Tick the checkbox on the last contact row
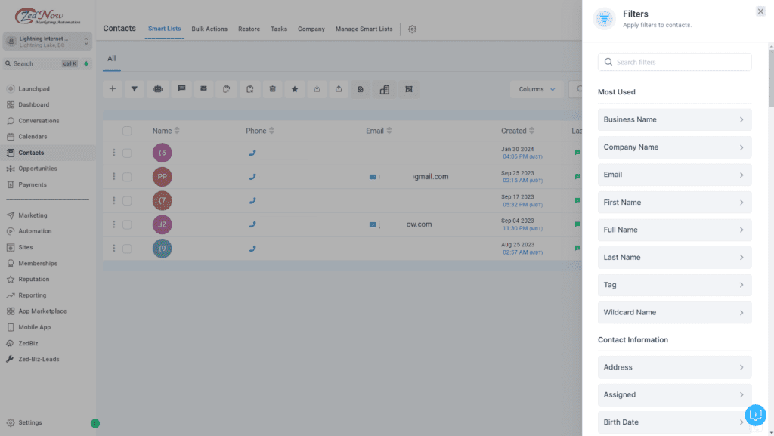This screenshot has width=774, height=436. [127, 247]
